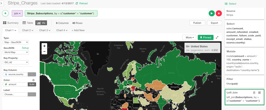The height and width of the screenshot is (110, 266).
Task: Open the Summary view
Action: [x=11, y=23]
